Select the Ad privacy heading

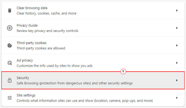(x=25, y=60)
